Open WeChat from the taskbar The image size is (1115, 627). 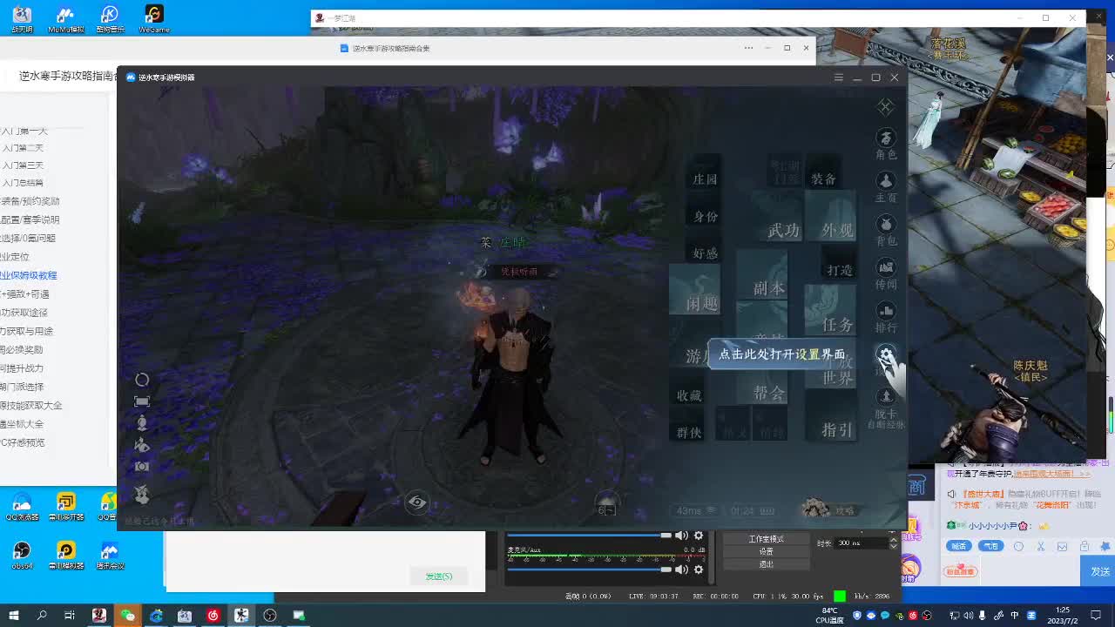(x=128, y=616)
